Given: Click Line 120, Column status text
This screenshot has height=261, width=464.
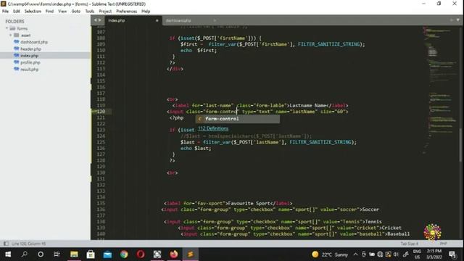Looking at the screenshot, I should pyautogui.click(x=29, y=244).
